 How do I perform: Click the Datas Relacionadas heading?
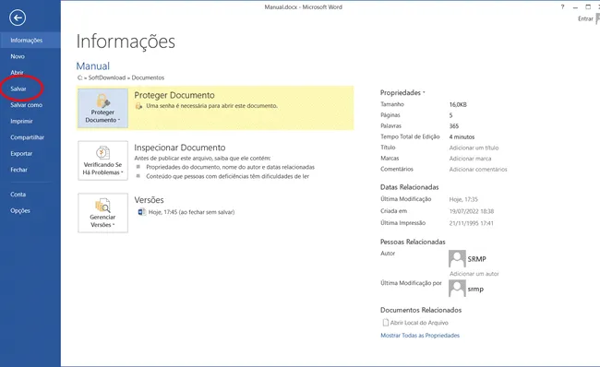click(410, 187)
